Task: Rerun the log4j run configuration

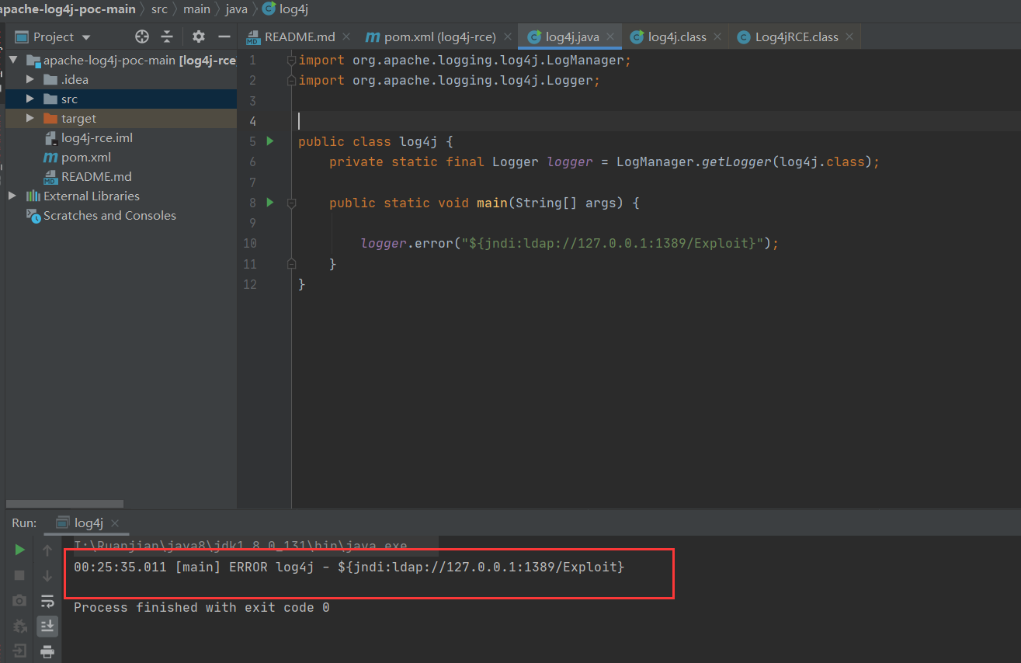Action: [19, 550]
